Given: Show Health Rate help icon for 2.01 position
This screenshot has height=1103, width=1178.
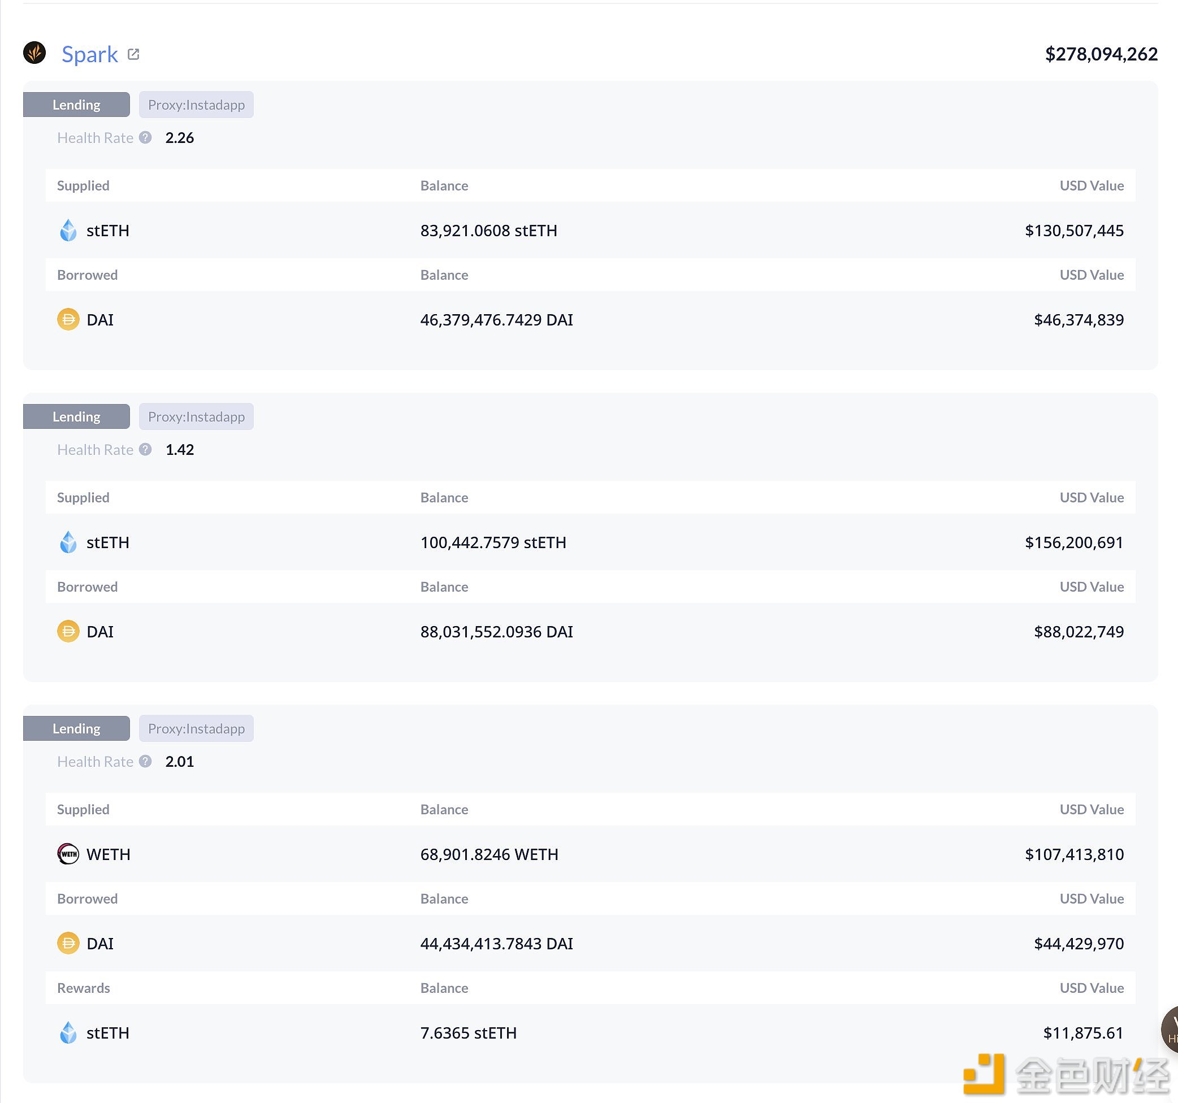Looking at the screenshot, I should pos(145,761).
